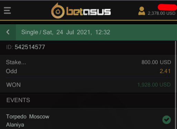
Task: Click the Betasus logo
Action: [81, 11]
